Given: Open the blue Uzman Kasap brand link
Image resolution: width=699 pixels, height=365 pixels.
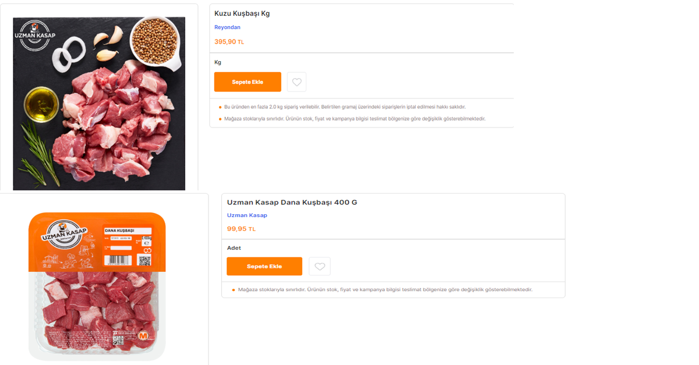Looking at the screenshot, I should (x=247, y=215).
